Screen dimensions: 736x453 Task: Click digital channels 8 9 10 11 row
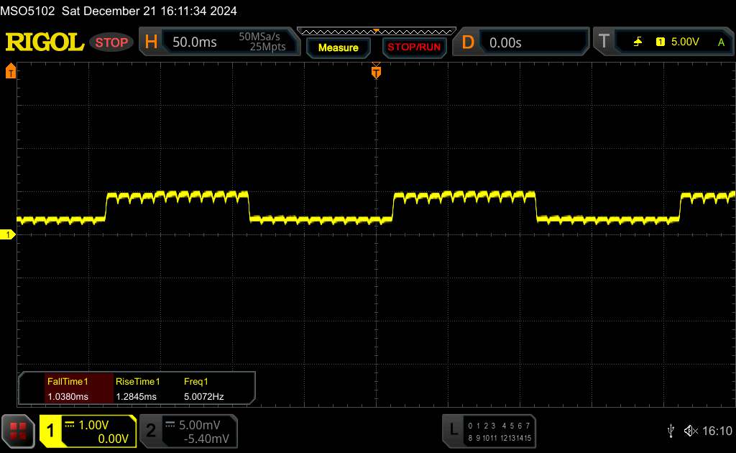pyautogui.click(x=482, y=438)
